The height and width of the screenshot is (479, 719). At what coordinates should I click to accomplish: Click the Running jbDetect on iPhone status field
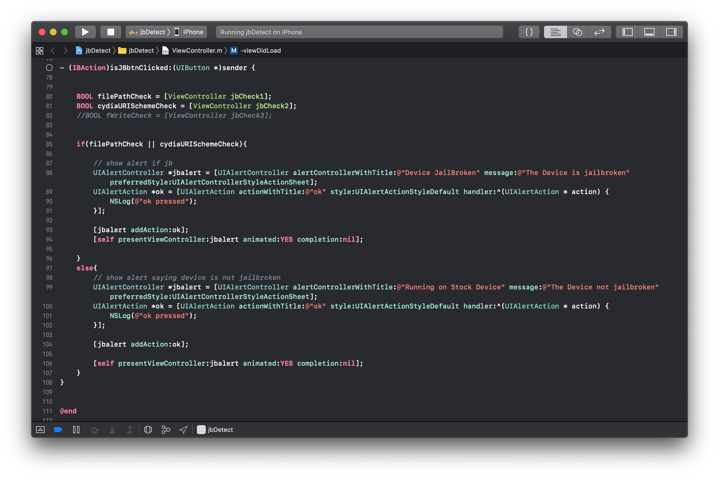tap(359, 32)
